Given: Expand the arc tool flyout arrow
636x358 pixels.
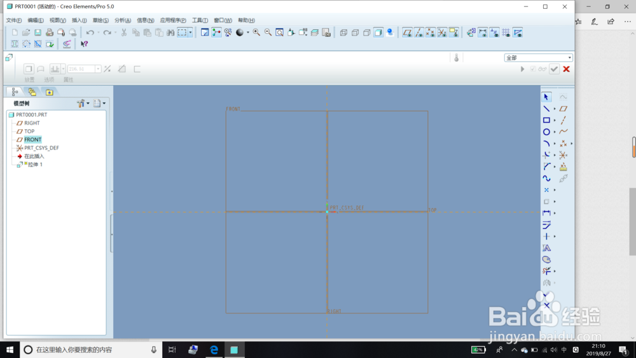Looking at the screenshot, I should click(555, 144).
